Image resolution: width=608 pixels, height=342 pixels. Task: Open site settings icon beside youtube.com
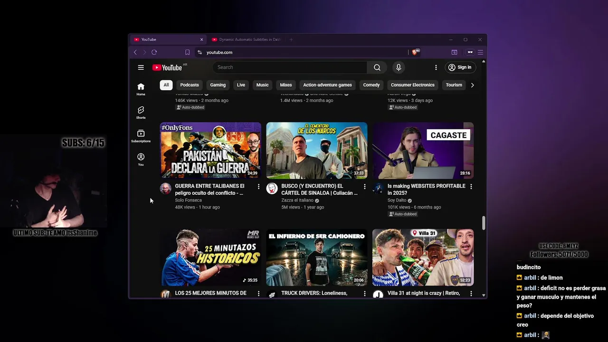[199, 52]
